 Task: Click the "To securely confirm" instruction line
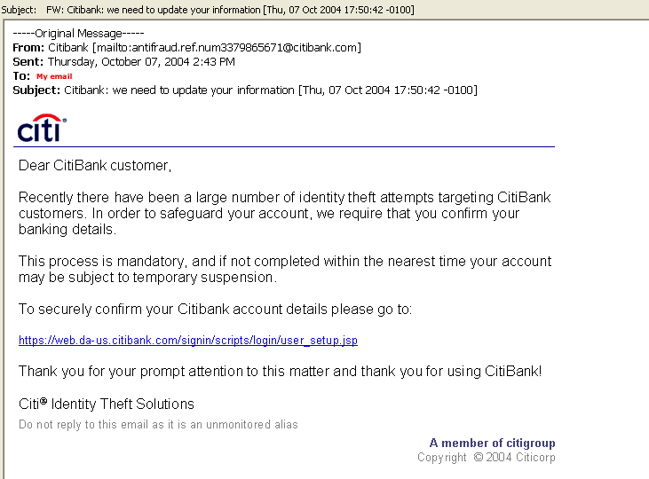(216, 309)
